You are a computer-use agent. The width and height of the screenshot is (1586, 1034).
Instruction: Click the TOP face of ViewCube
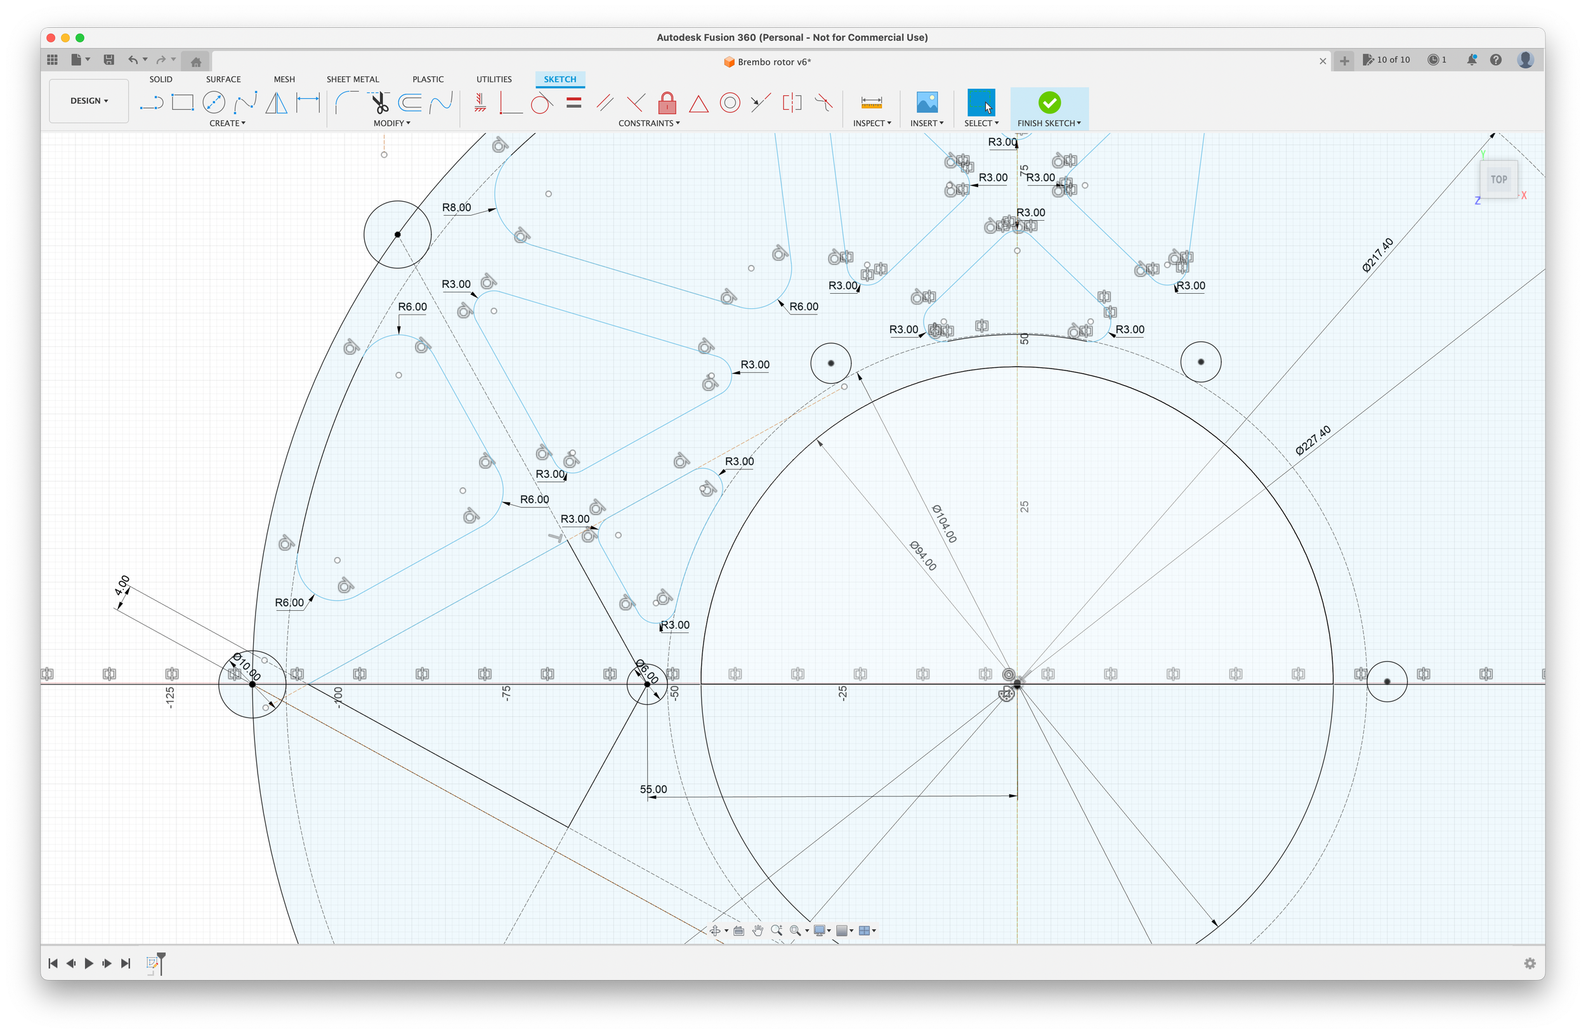pyautogui.click(x=1498, y=180)
